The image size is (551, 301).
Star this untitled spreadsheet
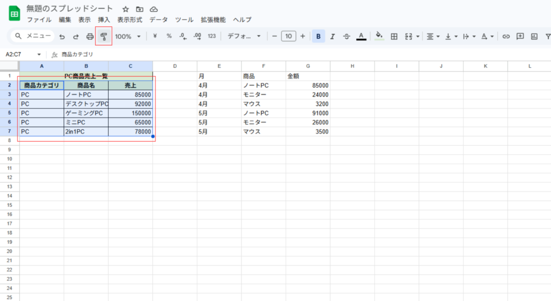(125, 9)
